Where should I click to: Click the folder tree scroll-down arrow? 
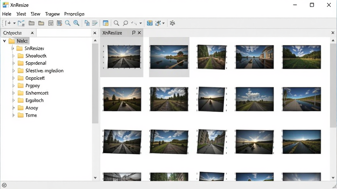pyautogui.click(x=95, y=178)
